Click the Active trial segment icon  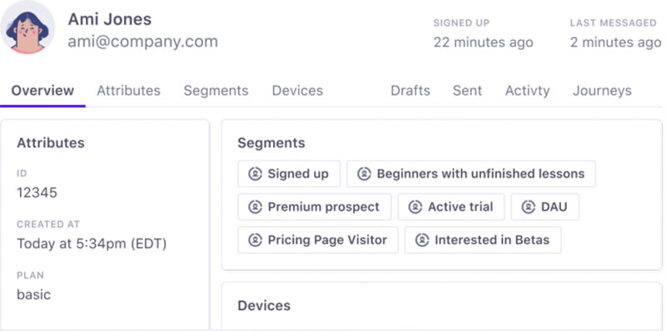pyautogui.click(x=415, y=206)
